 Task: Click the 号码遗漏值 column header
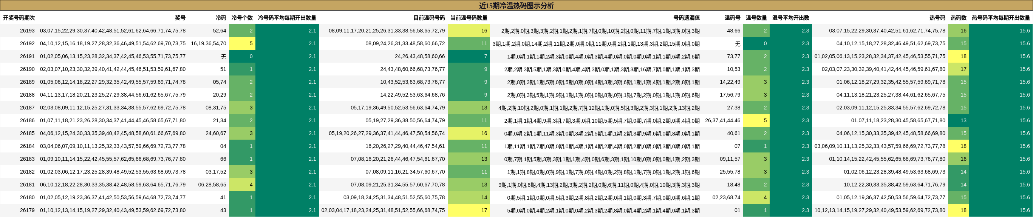[687, 18]
